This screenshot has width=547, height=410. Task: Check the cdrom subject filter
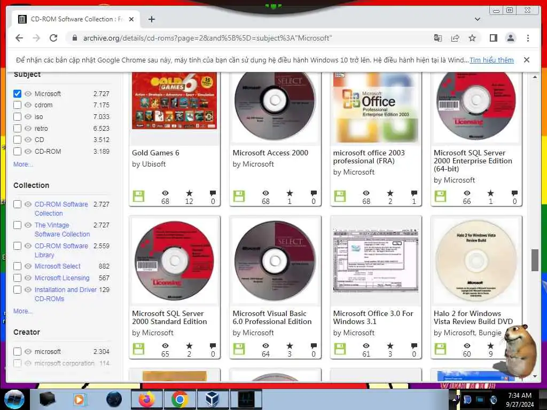pyautogui.click(x=17, y=105)
